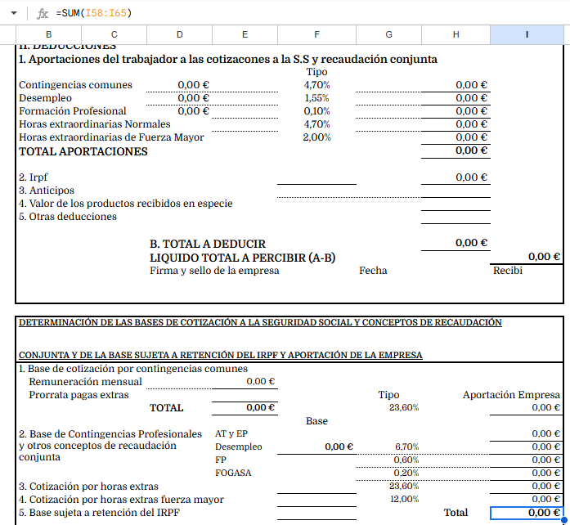Click the bold 'Total' label in column H
Screen dimensions: 570x525
456,513
